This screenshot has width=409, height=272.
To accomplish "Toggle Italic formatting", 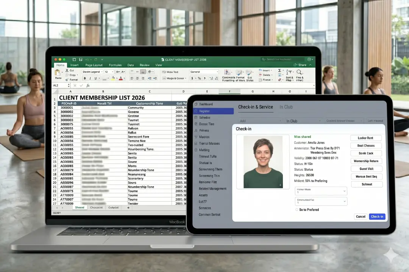I will pyautogui.click(x=90, y=78).
